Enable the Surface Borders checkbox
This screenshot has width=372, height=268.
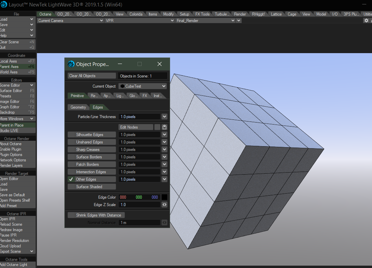click(71, 157)
